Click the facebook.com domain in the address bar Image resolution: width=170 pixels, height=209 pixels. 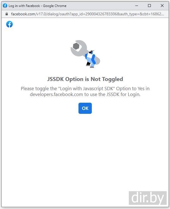pyautogui.click(x=23, y=14)
